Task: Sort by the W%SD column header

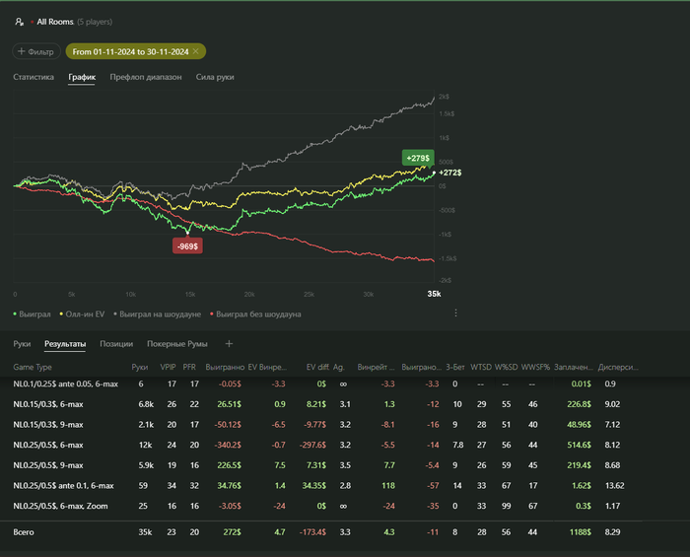Action: 506,367
